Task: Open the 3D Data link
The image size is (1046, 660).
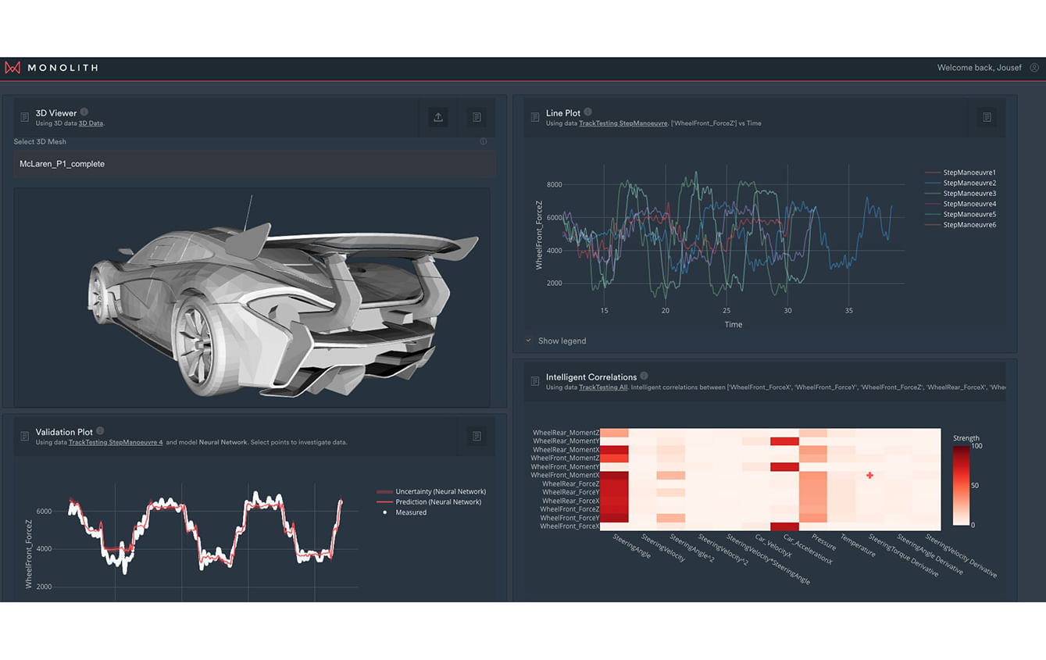Action: pos(91,123)
